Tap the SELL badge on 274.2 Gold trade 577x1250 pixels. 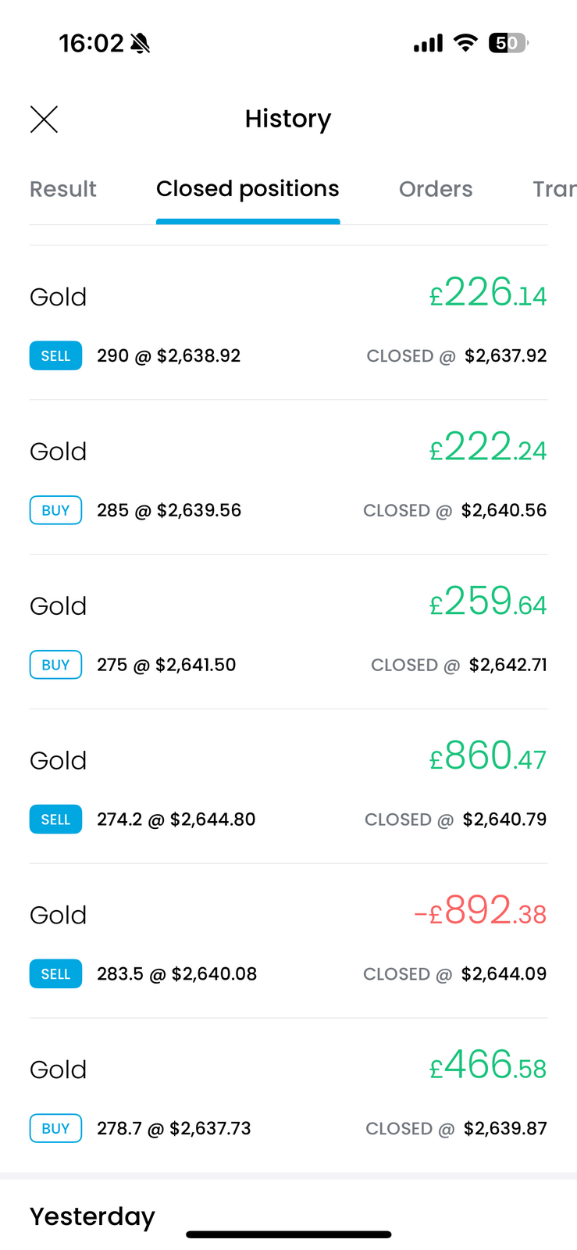[x=55, y=820]
